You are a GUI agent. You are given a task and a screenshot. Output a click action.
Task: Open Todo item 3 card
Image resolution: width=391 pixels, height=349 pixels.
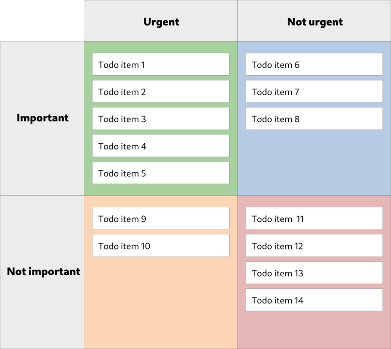coord(160,119)
